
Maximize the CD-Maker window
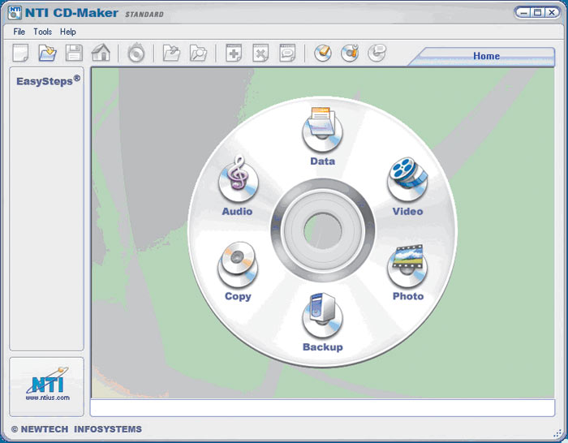point(537,13)
